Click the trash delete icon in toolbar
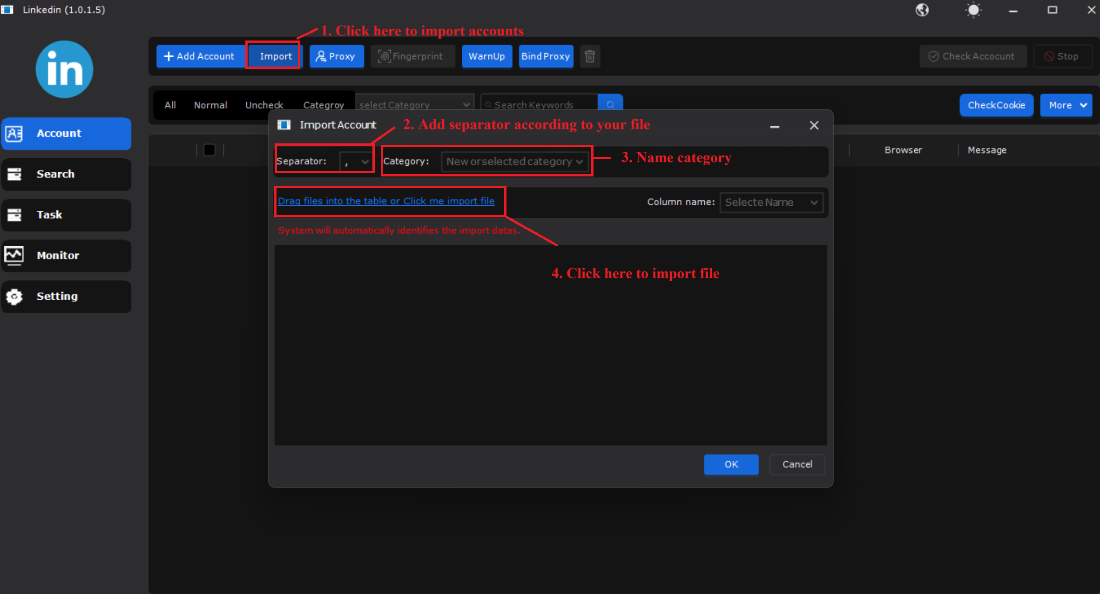 point(590,56)
